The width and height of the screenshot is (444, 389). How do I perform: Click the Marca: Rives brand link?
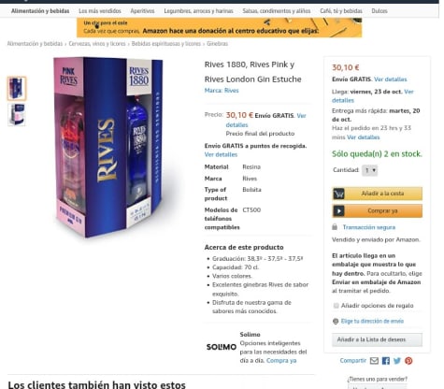tap(222, 91)
